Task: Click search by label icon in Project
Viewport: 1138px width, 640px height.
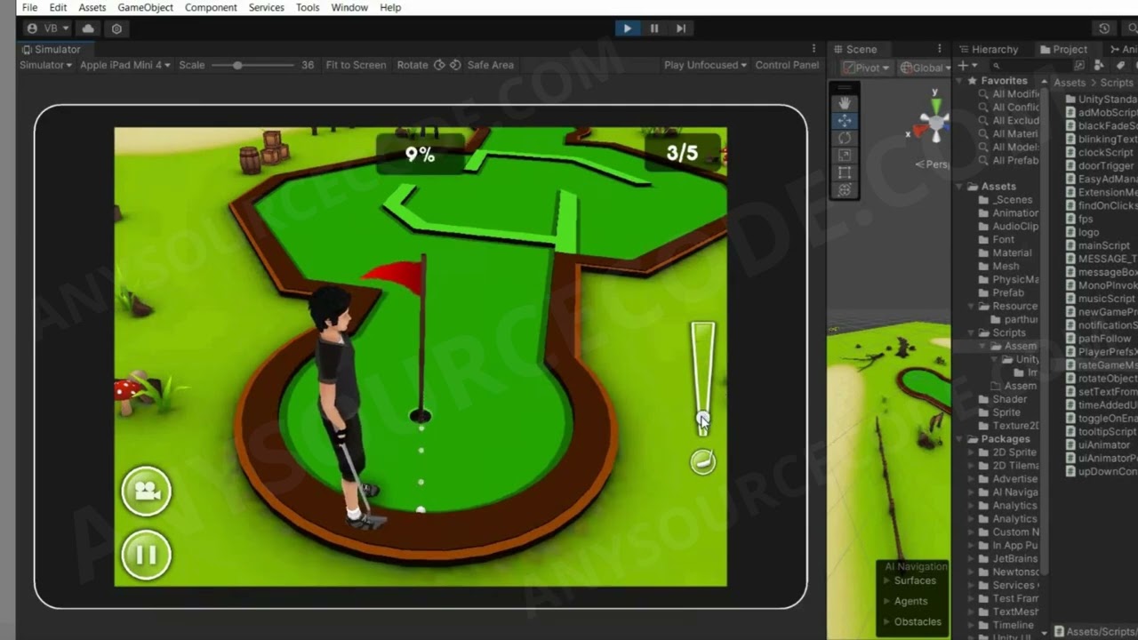Action: 1120,65
